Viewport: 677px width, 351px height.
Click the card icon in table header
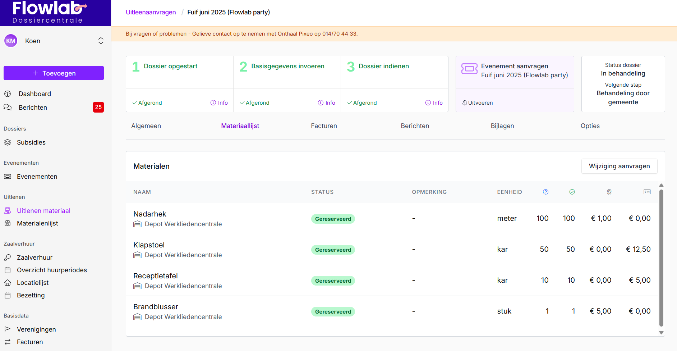[647, 192]
